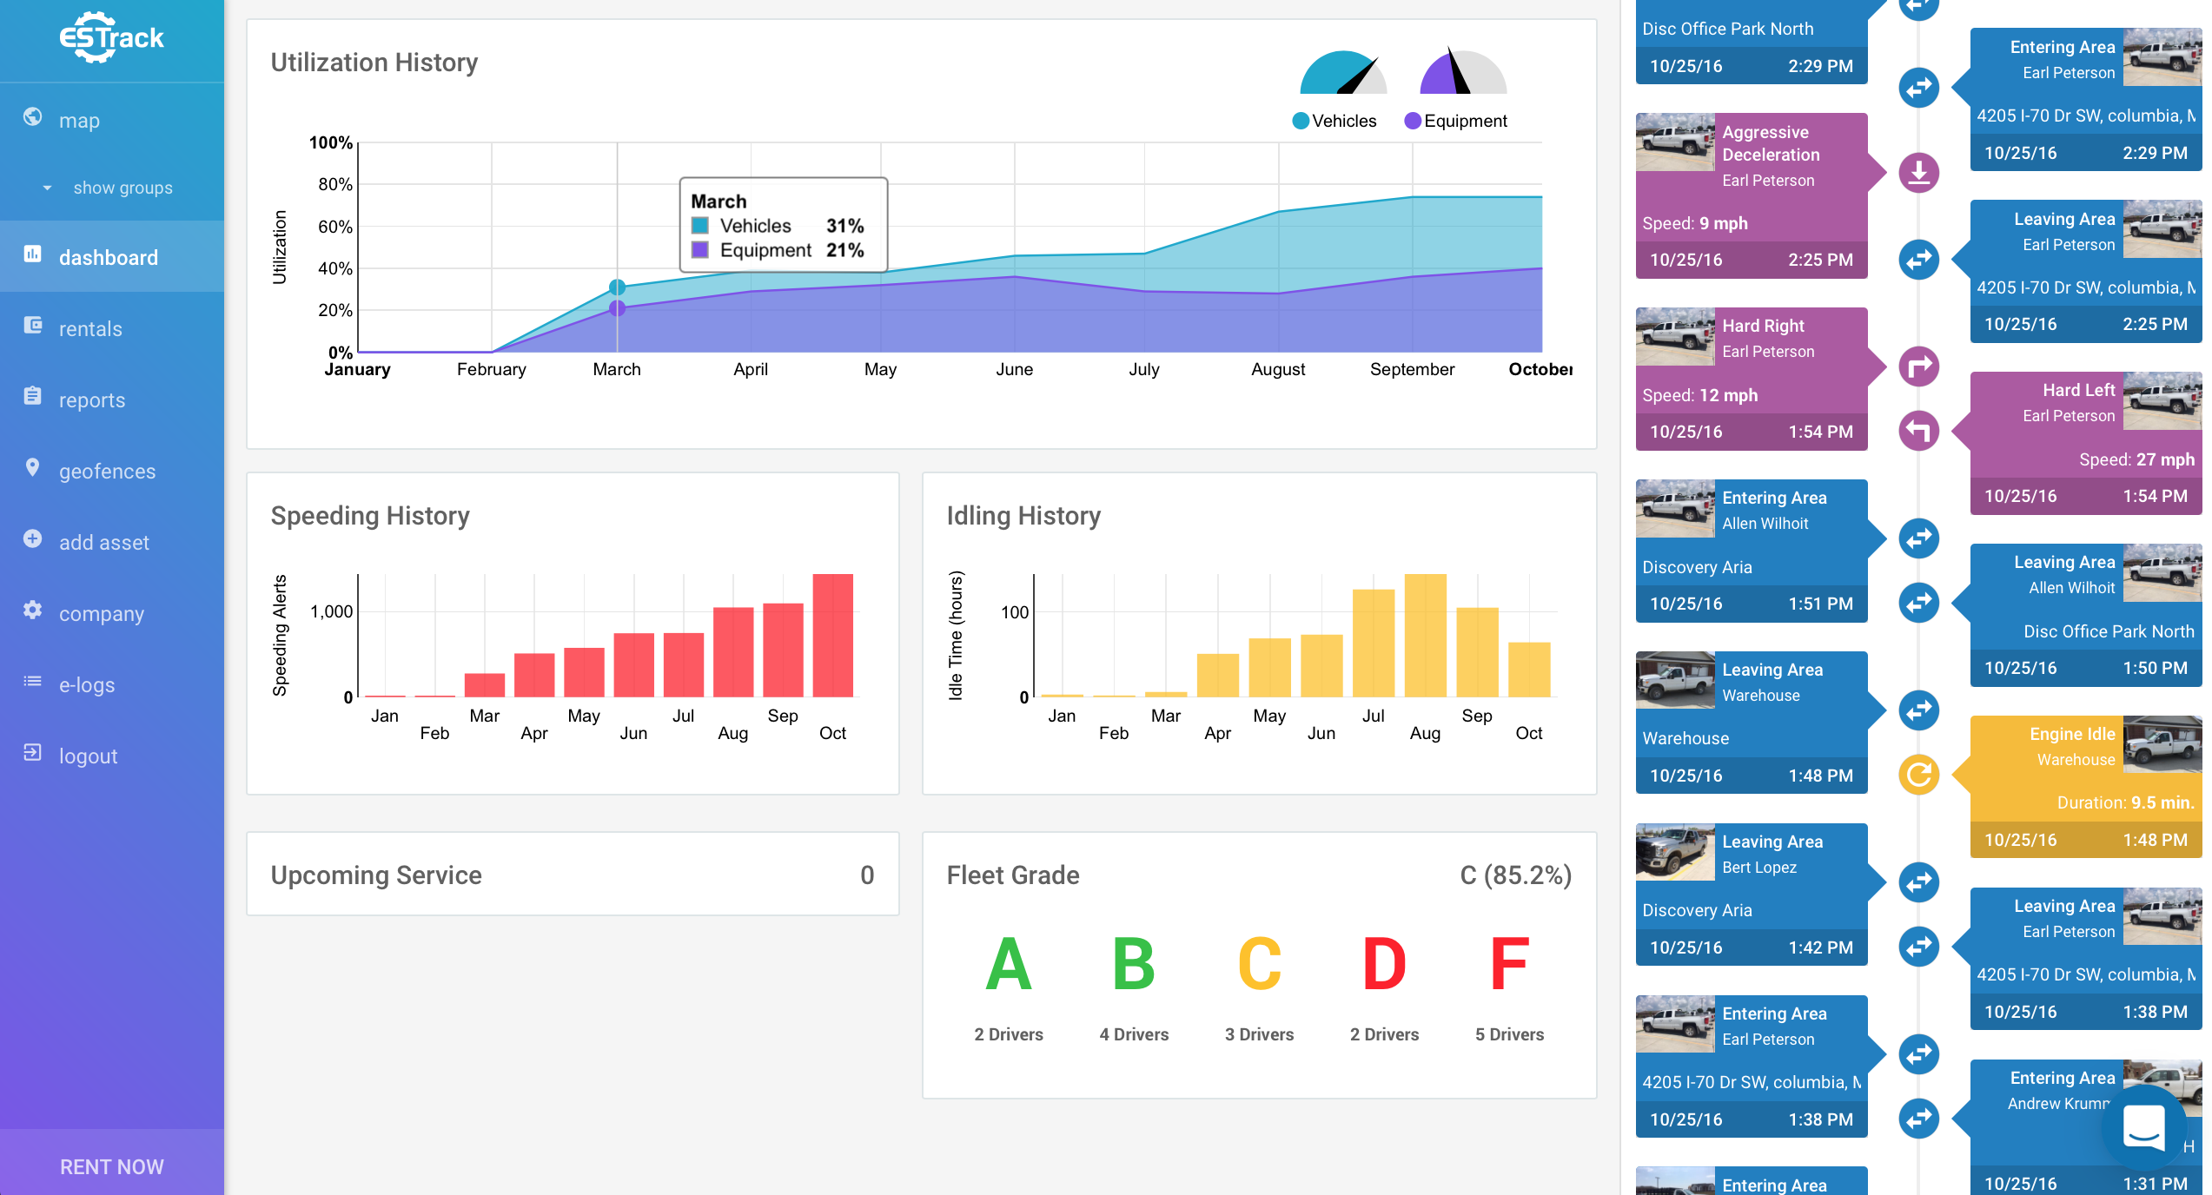
Task: Open the e-logs menu item
Action: (86, 685)
